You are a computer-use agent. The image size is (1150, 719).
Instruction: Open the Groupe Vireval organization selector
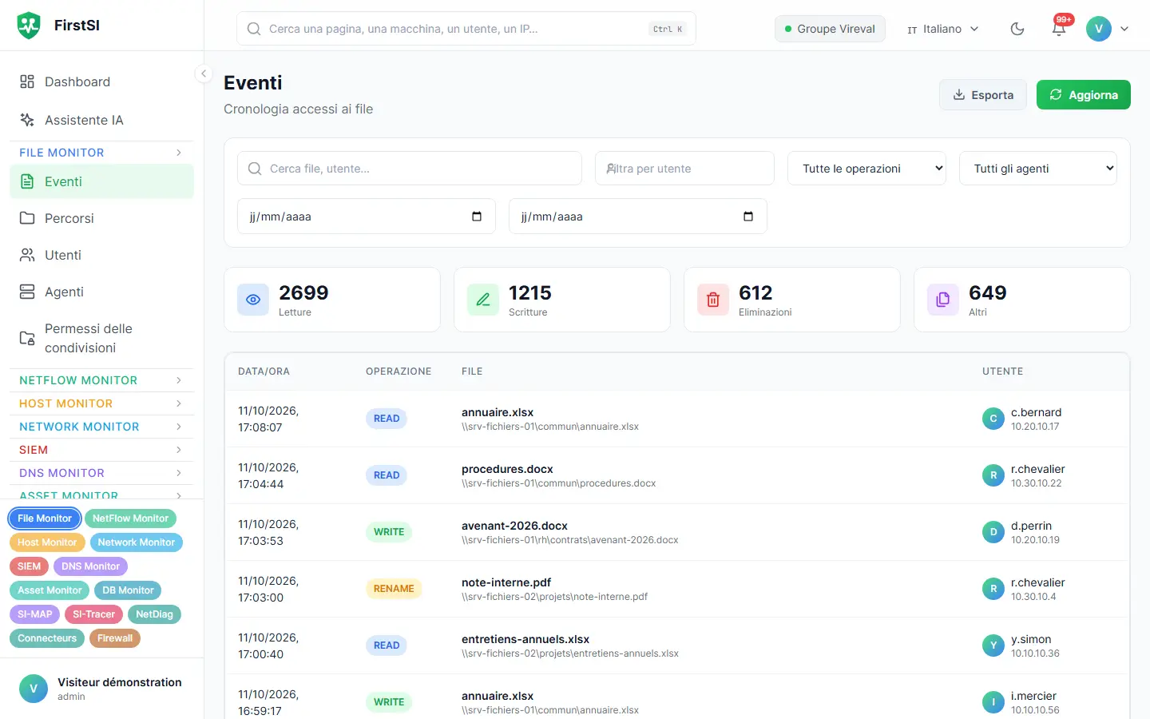[830, 29]
